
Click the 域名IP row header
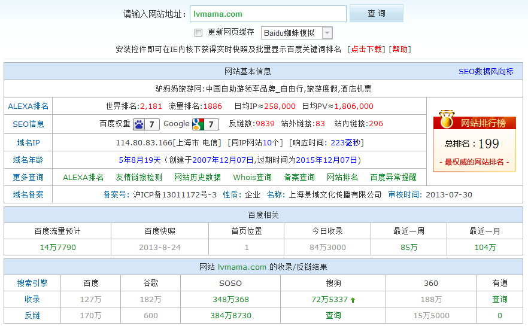28,142
